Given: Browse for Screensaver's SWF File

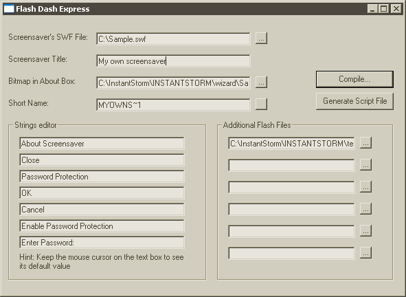Looking at the screenshot, I should 261,38.
